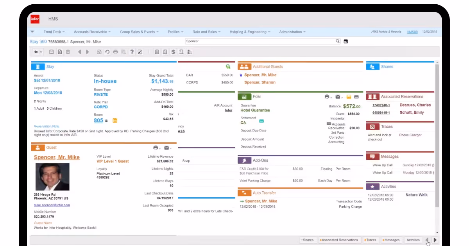Switch to the Messages bottom tab
The width and height of the screenshot is (469, 246).
point(391,240)
